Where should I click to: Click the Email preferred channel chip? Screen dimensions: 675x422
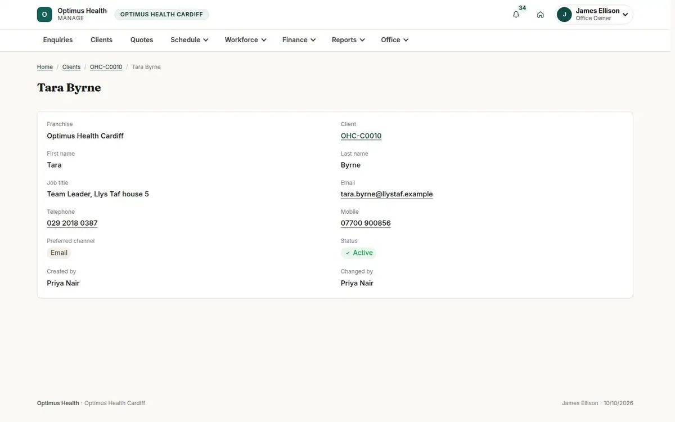59,253
